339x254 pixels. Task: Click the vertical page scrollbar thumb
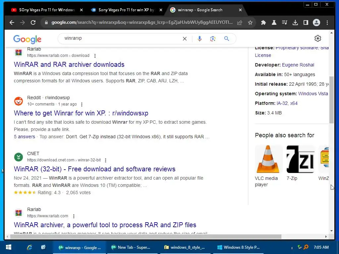point(331,100)
